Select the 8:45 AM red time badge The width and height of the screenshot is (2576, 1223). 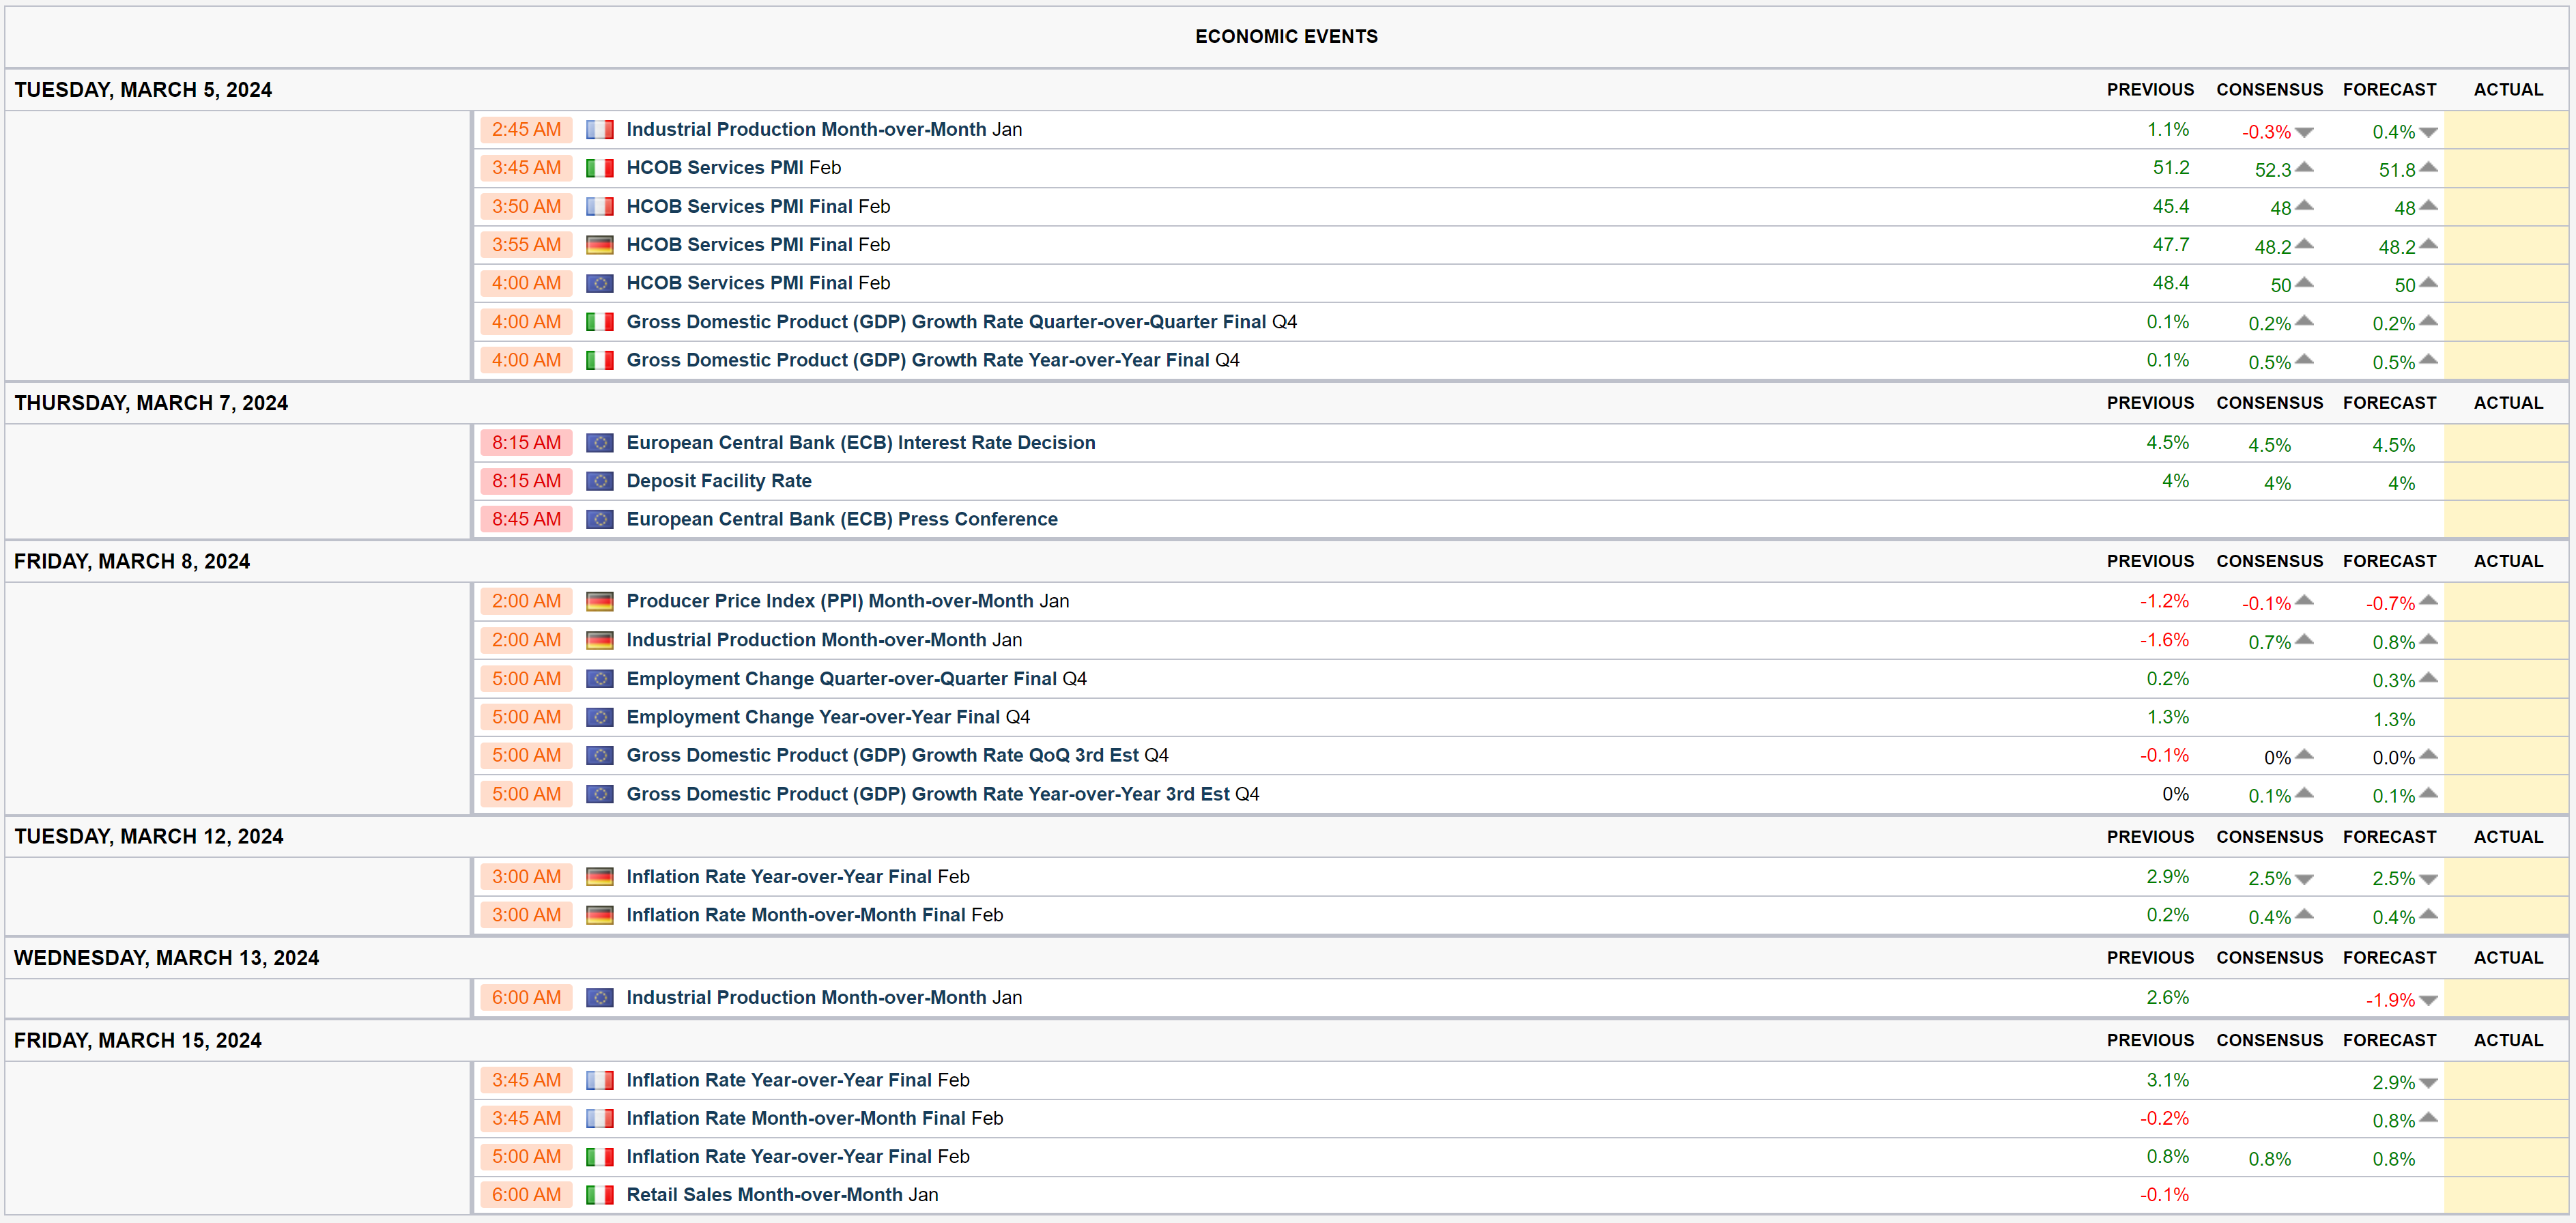click(526, 519)
